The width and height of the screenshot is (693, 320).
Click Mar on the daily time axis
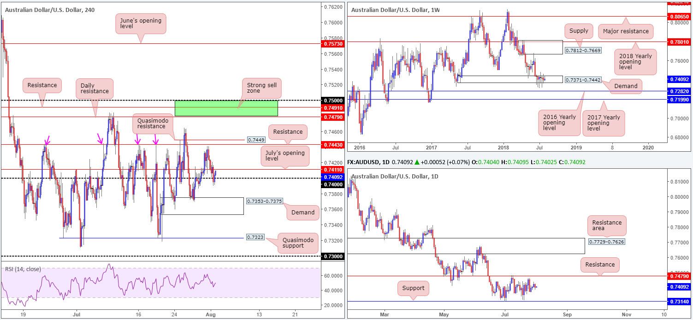click(384, 314)
